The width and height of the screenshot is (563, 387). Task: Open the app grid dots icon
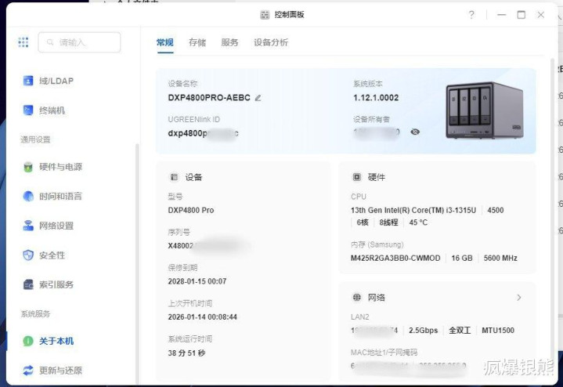pyautogui.click(x=23, y=42)
